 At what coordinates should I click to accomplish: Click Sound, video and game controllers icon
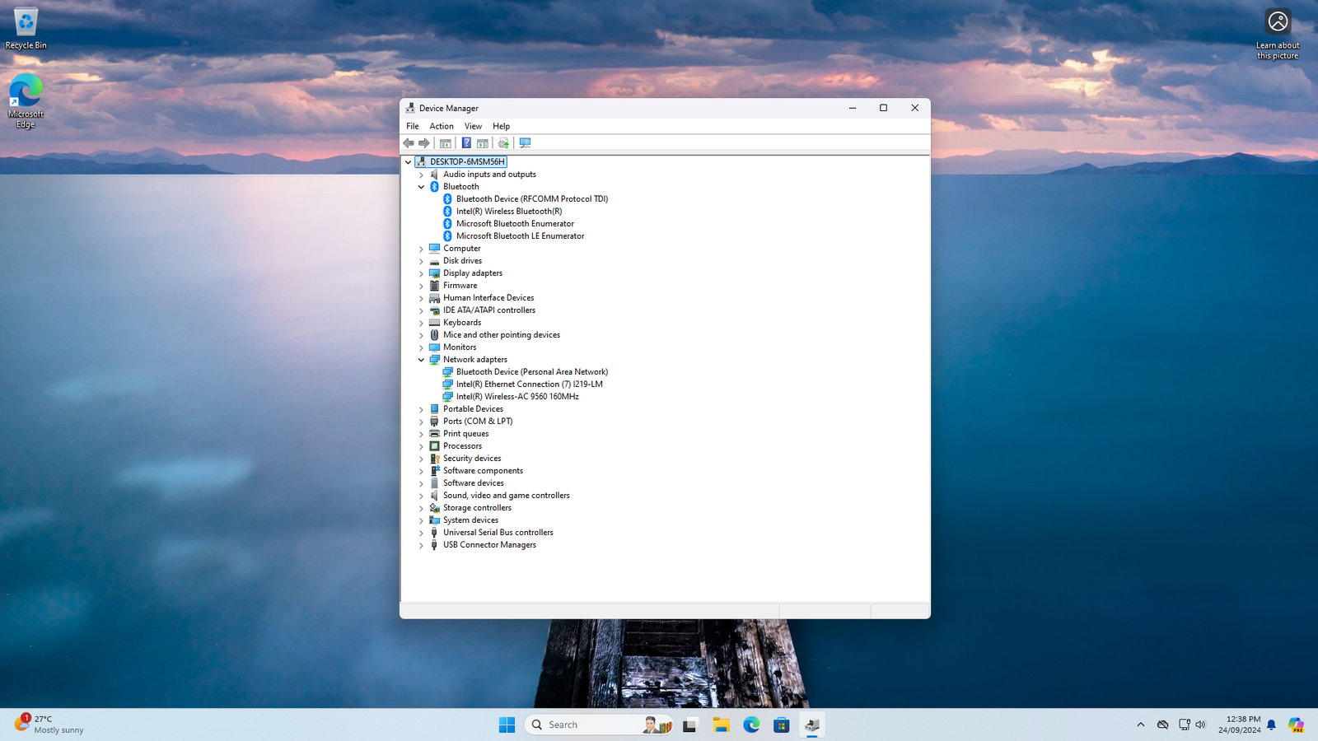pyautogui.click(x=434, y=496)
